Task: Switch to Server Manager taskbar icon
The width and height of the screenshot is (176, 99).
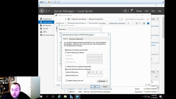Action: click(x=71, y=97)
